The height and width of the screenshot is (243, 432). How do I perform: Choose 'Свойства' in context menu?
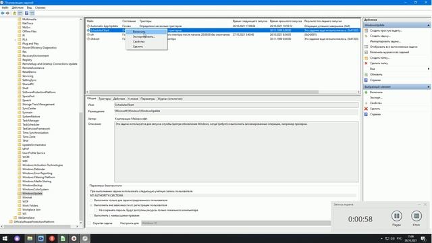click(146, 42)
